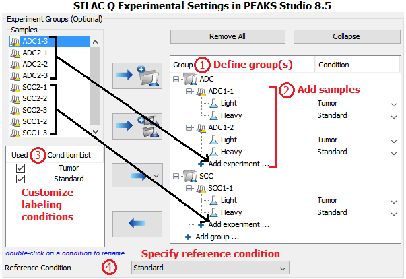This screenshot has height=279, width=406.
Task: Click the SCC group folder icon
Action: [x=191, y=176]
